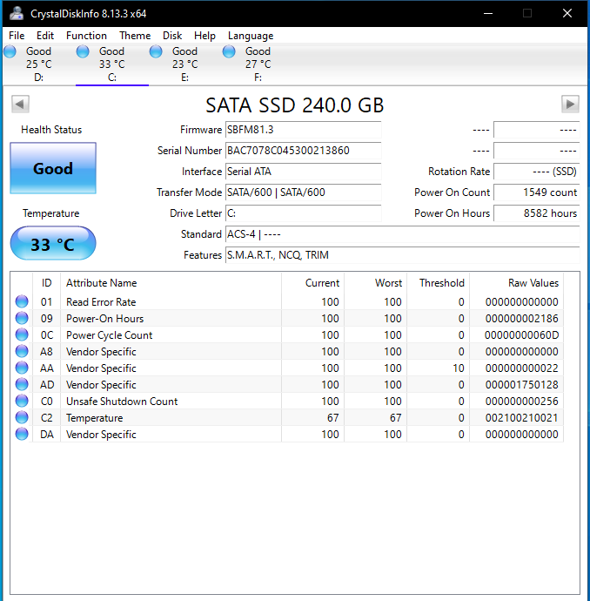Open the Function menu
Image resolution: width=590 pixels, height=601 pixels.
tap(86, 36)
